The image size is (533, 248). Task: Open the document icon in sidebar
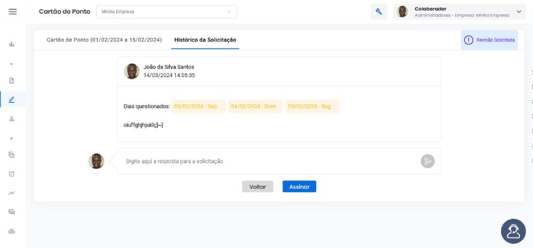pyautogui.click(x=12, y=81)
